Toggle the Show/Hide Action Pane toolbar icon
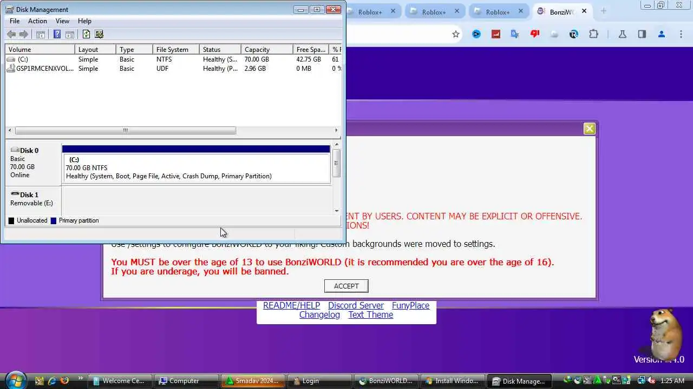Viewport: 693px width, 389px height. [70, 35]
